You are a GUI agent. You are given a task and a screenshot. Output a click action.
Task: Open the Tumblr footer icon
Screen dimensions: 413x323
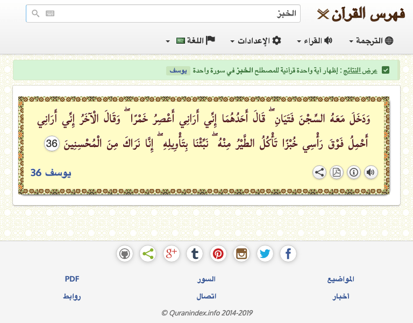(x=195, y=254)
